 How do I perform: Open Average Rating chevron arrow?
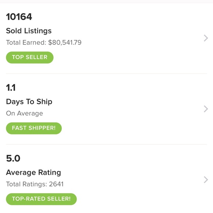click(206, 180)
